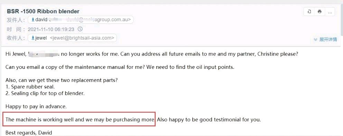Viewport: 343px width, 136px height.
Task: Click the timestamp 2021-11-10 06:19:23
Action: tap(51, 29)
